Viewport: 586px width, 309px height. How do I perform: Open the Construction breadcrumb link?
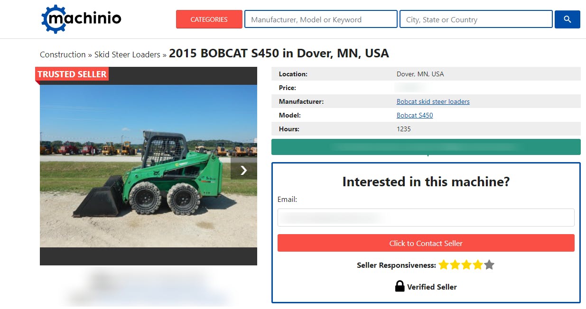[x=63, y=55]
